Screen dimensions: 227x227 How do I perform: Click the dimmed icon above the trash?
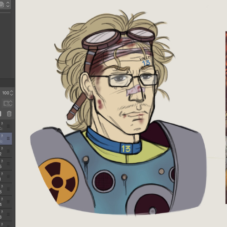tap(8, 104)
